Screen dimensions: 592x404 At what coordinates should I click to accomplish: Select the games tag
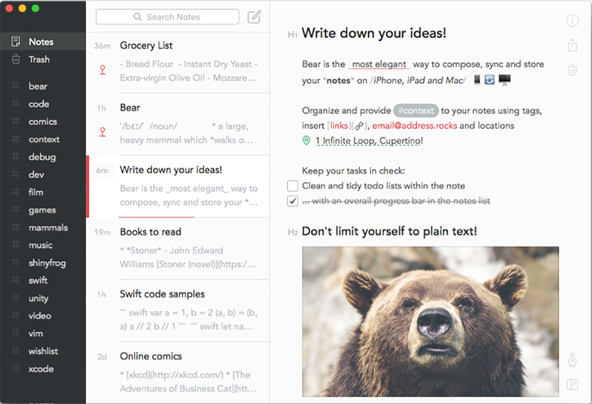[x=42, y=210]
